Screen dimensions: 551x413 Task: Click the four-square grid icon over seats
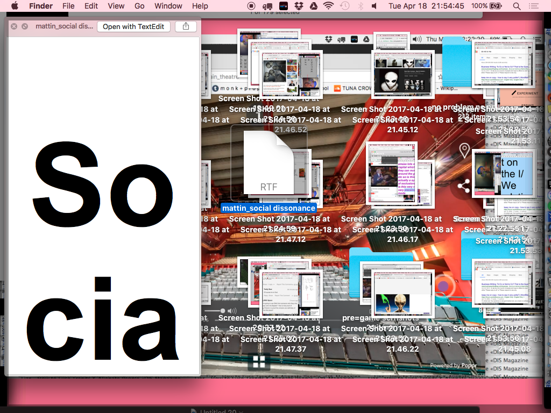[x=259, y=361]
